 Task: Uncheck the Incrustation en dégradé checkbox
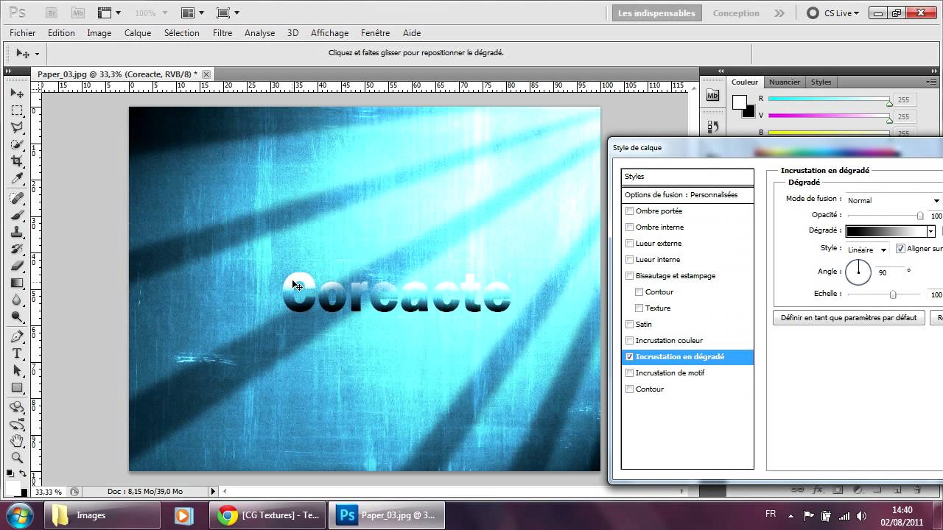click(629, 356)
